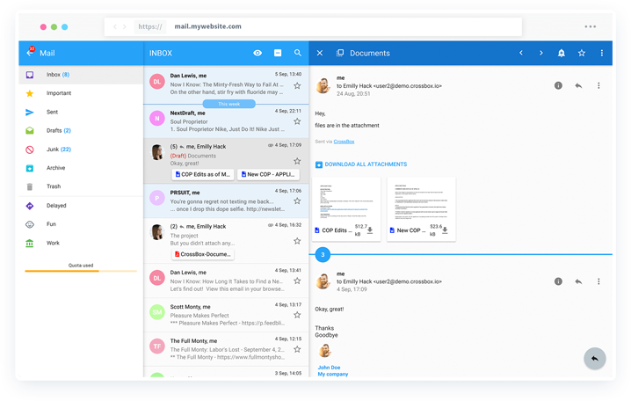The height and width of the screenshot is (401, 631).
Task: Open the three-dot menu on the 24 Aug message
Action: (x=598, y=85)
